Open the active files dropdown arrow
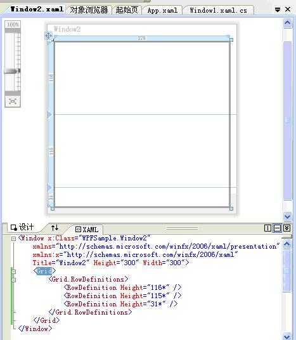 pyautogui.click(x=278, y=10)
